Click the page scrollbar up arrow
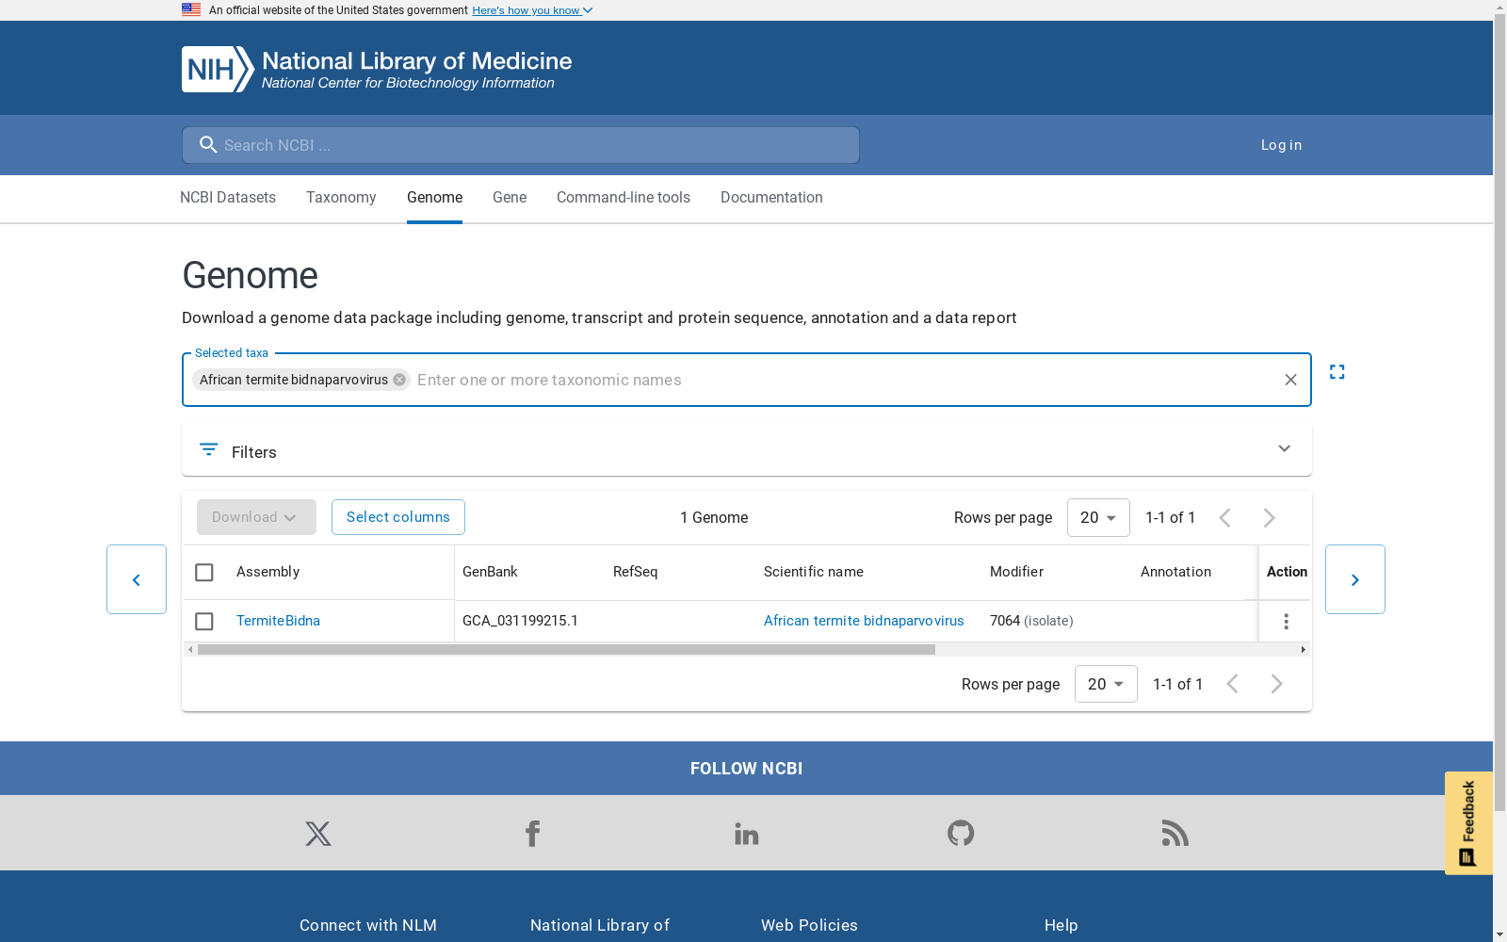Screen dimensions: 1507x942 pos(1499,7)
